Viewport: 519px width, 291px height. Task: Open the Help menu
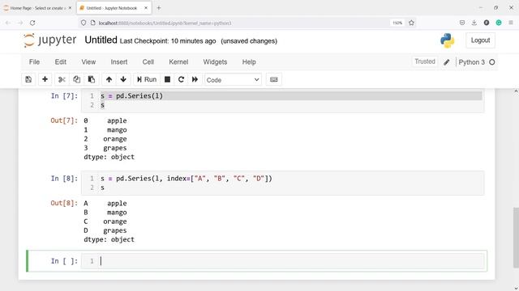(x=249, y=62)
